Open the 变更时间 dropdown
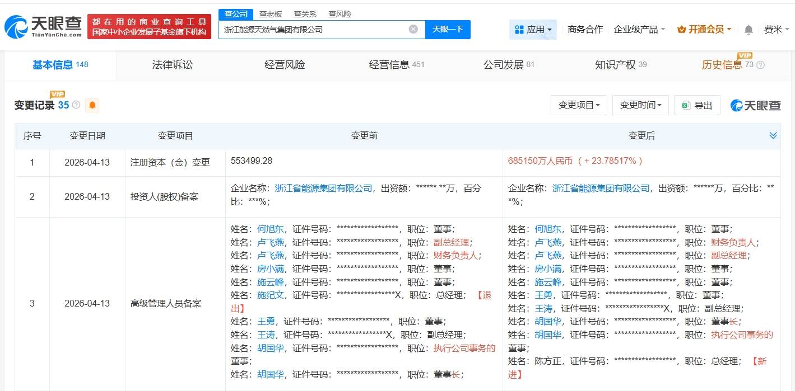 coord(640,105)
